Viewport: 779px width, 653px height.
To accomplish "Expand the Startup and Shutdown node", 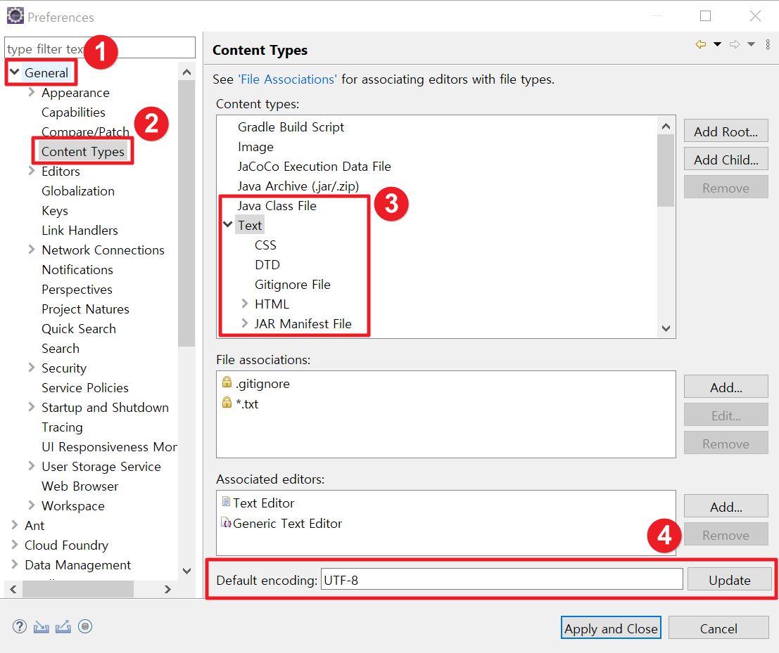I will coord(31,407).
